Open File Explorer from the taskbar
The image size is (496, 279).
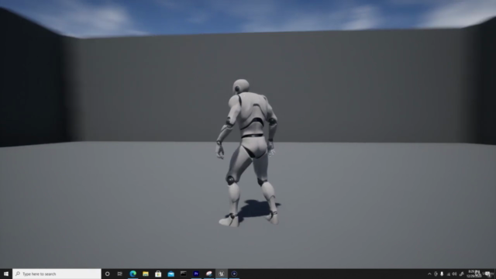click(x=146, y=274)
